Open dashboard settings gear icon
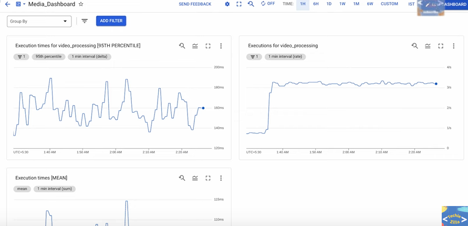468x226 pixels. pos(227,4)
